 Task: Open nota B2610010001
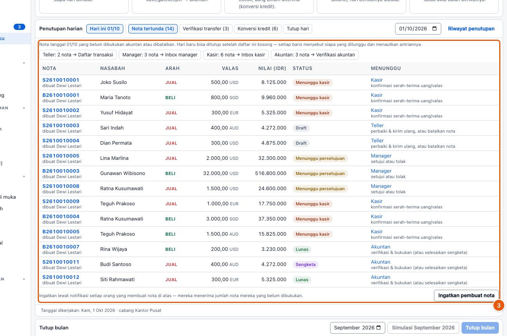(61, 95)
